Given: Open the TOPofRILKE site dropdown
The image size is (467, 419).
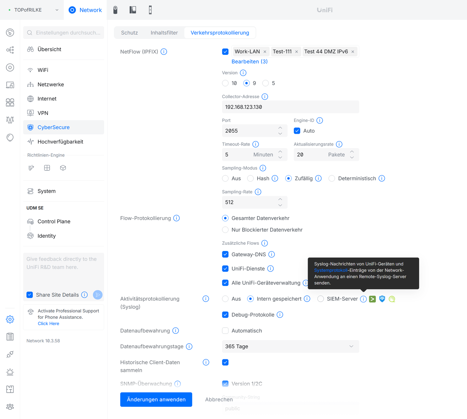Looking at the screenshot, I should click(x=34, y=10).
